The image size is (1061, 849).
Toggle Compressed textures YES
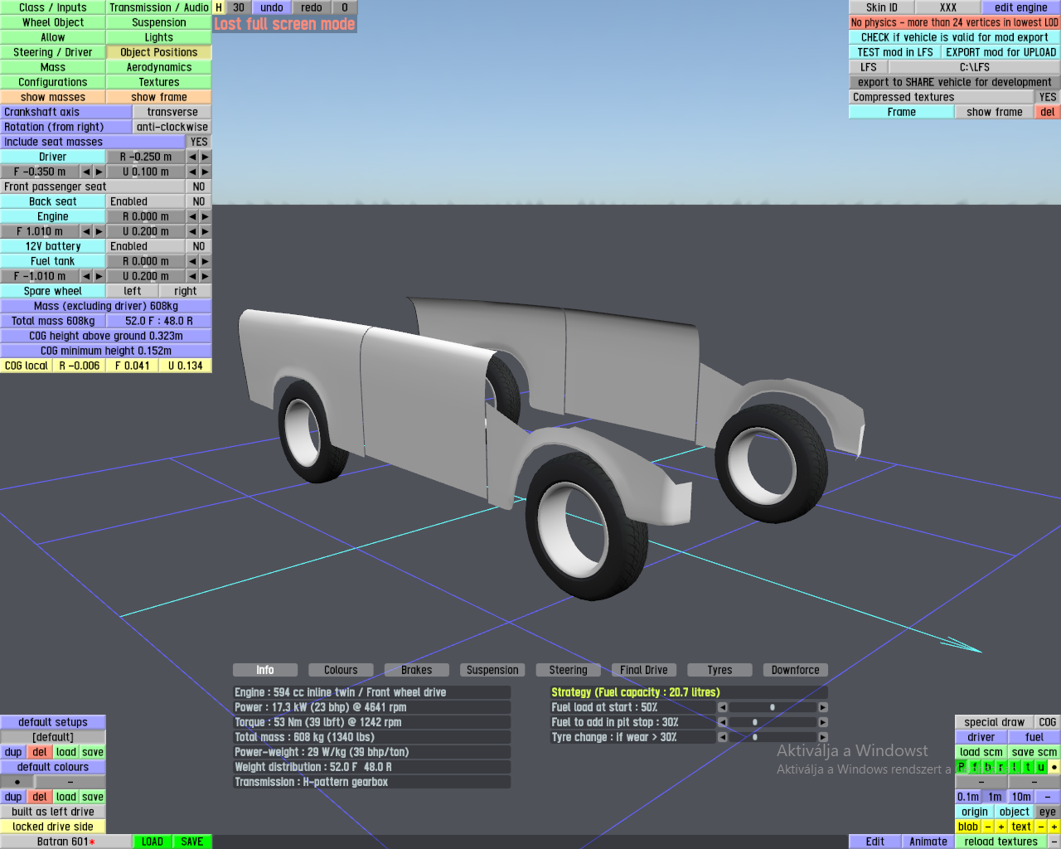1048,97
